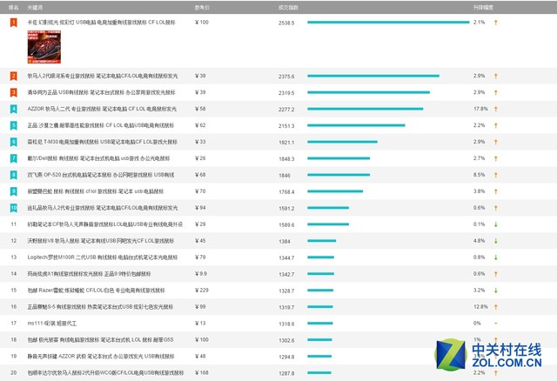Click the rank number 12

click(x=14, y=241)
